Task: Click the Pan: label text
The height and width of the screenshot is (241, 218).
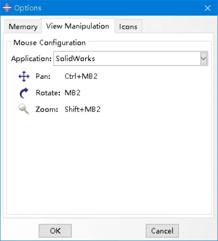Action: (x=43, y=77)
